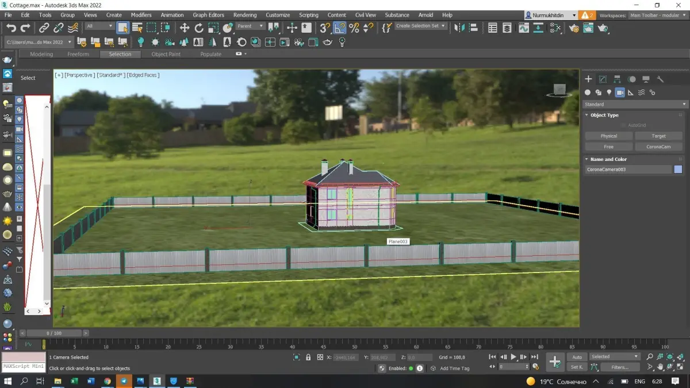Open the user account Nurmukhitdin dropdown

coord(551,15)
